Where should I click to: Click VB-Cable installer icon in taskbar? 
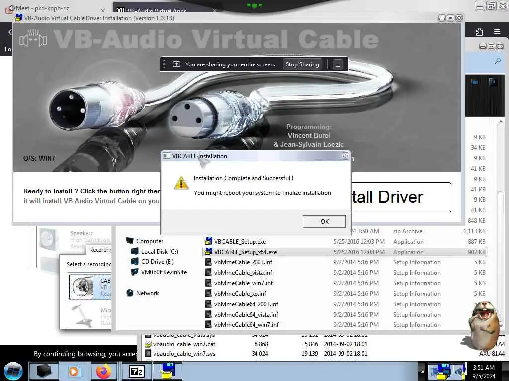click(x=167, y=371)
